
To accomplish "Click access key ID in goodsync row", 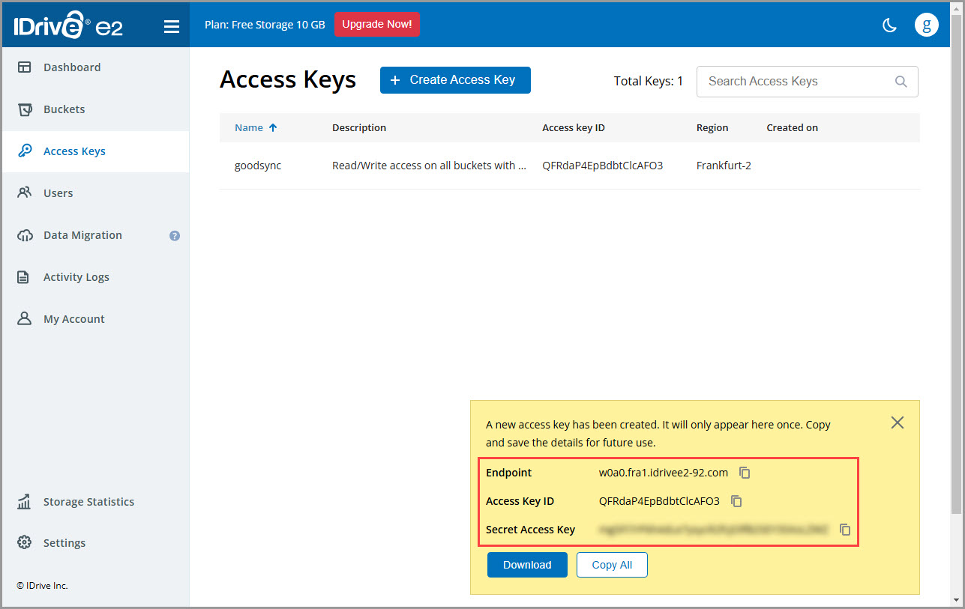I will (x=603, y=166).
